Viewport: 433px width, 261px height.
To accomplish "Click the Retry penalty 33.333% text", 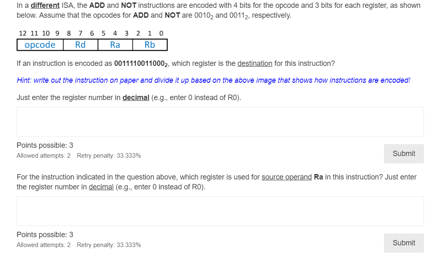I will pos(109,156).
